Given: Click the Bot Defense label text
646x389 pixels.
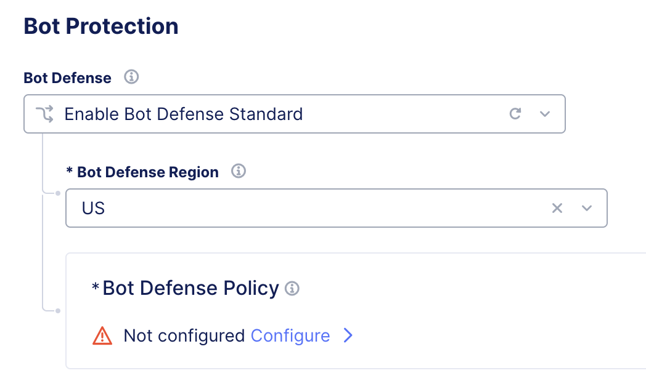Looking at the screenshot, I should point(67,78).
